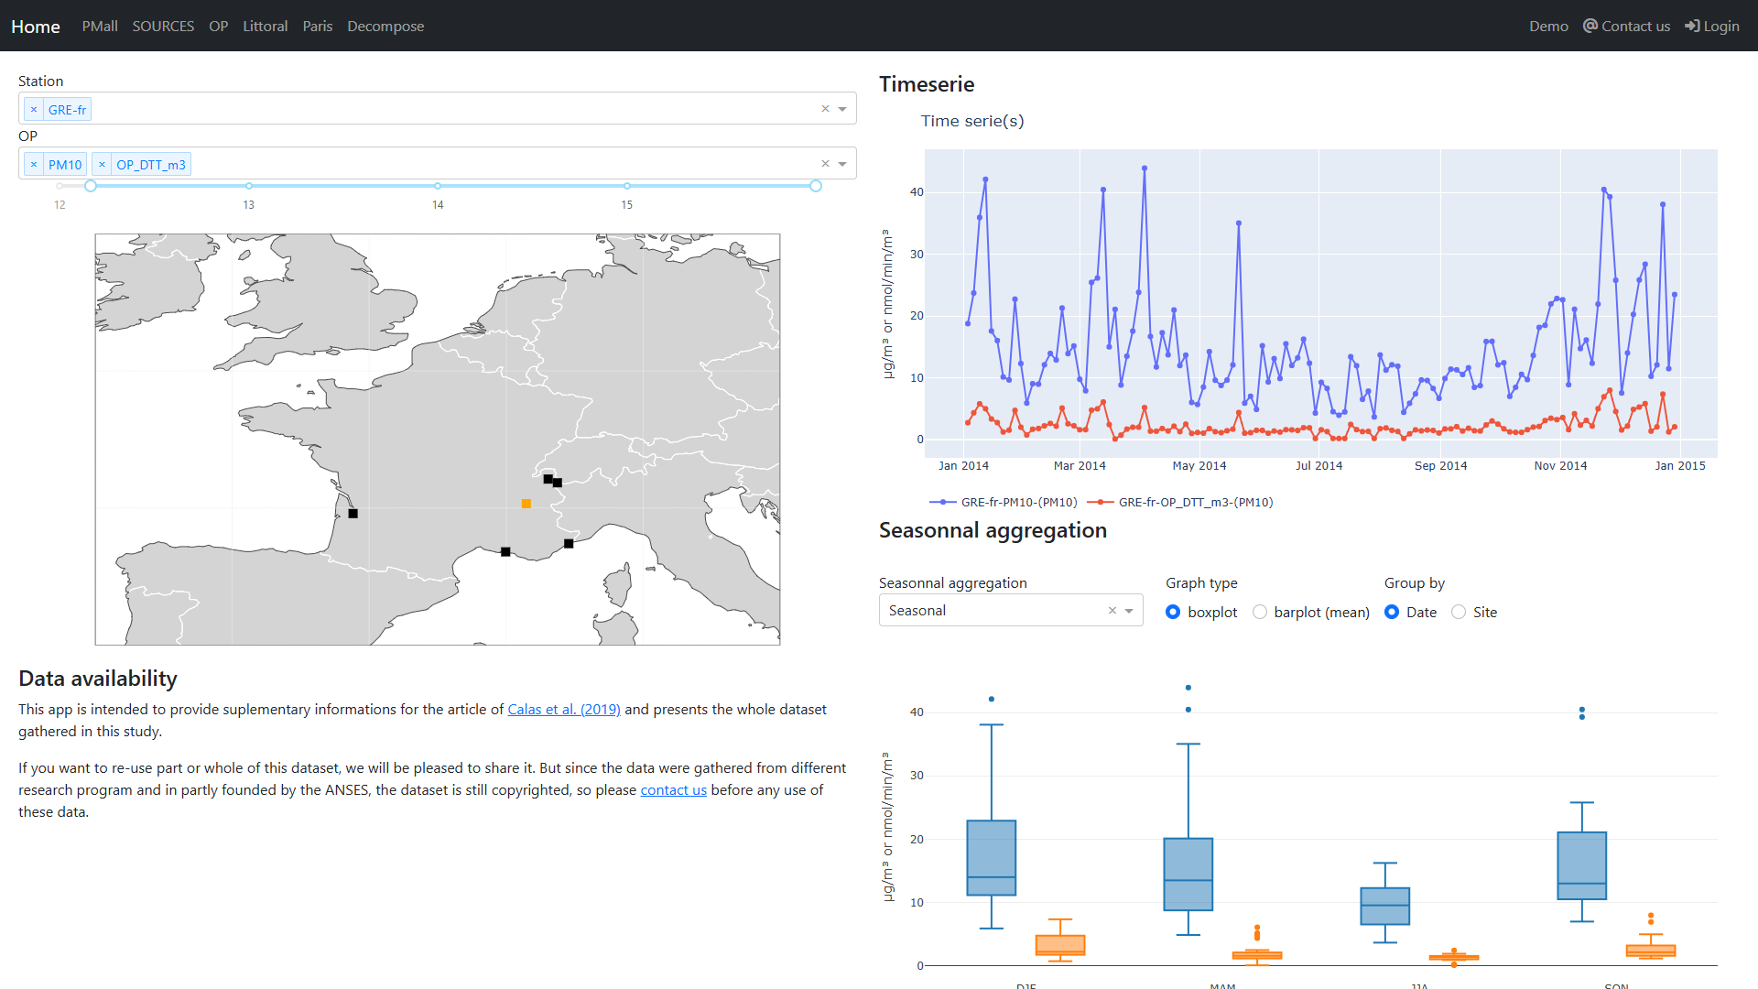The height and width of the screenshot is (989, 1758).
Task: Expand the Station dropdown arrow
Action: tap(842, 109)
